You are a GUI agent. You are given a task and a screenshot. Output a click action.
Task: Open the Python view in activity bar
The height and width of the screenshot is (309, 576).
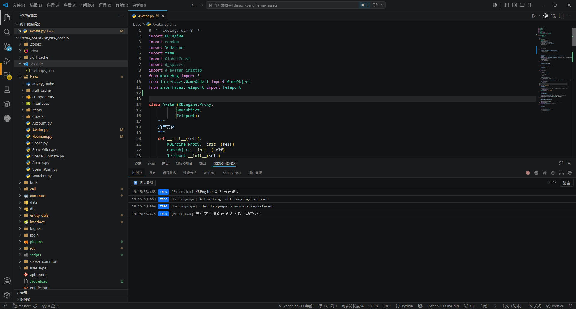point(7,118)
